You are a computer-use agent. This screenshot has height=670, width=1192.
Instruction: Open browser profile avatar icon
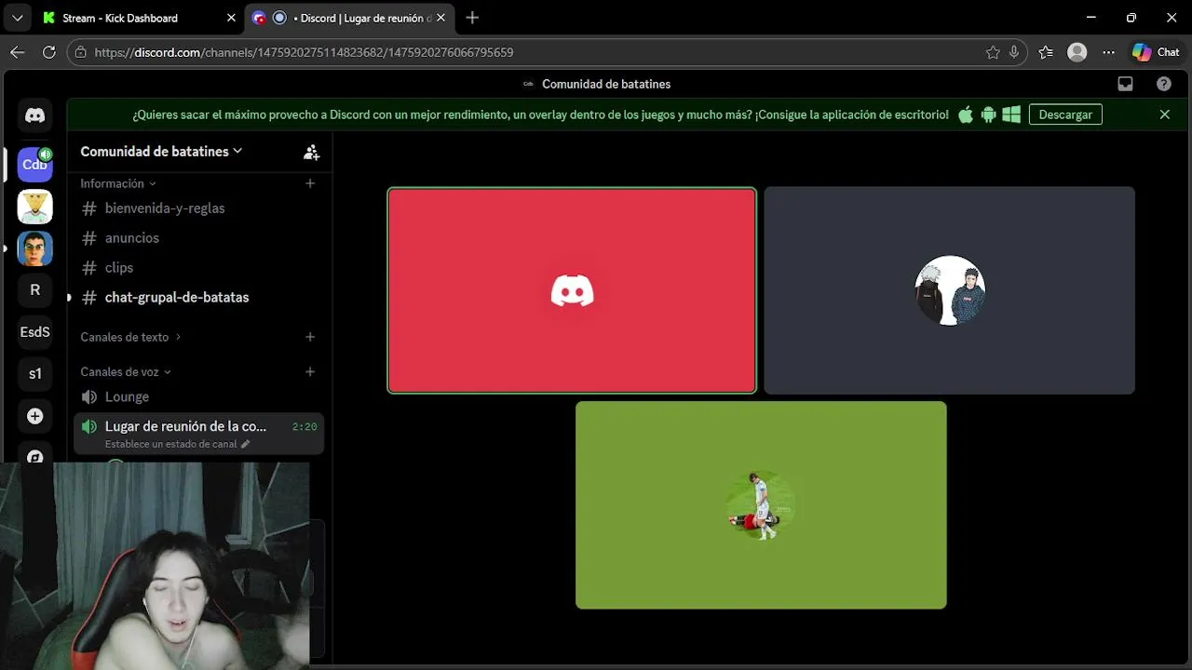point(1077,52)
